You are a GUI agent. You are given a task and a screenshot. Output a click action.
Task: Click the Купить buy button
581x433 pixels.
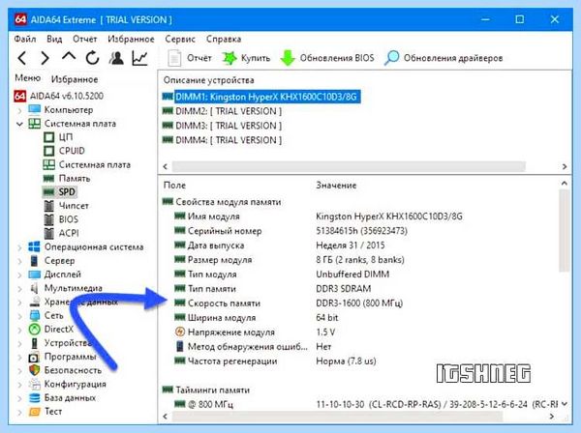(246, 58)
